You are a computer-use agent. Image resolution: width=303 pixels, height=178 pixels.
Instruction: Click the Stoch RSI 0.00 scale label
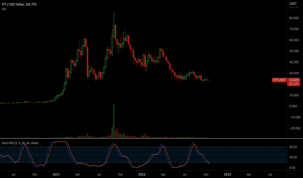[x=292, y=168]
